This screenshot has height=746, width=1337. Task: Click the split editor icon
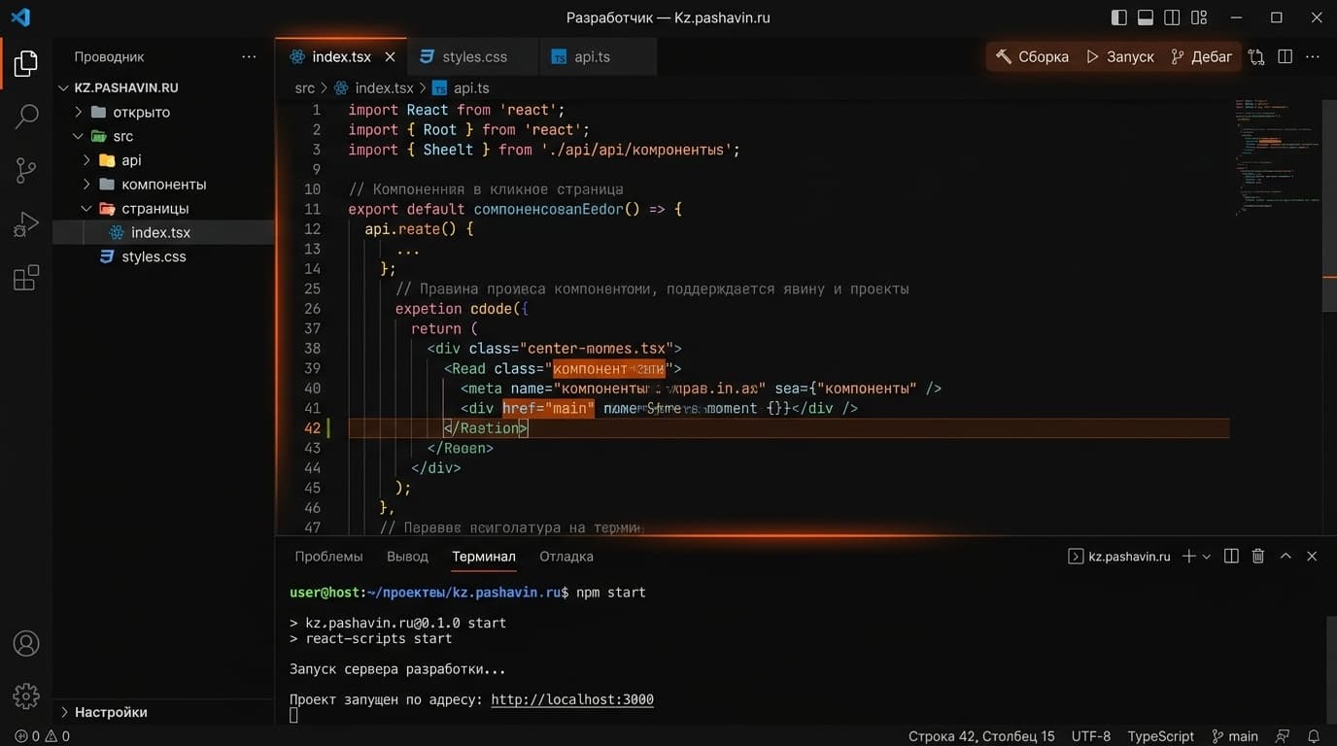click(x=1285, y=57)
